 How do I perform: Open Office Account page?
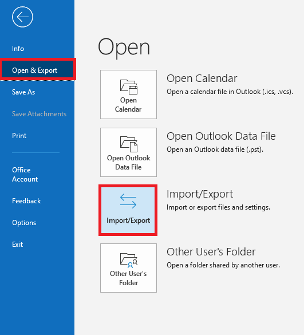[x=25, y=175]
